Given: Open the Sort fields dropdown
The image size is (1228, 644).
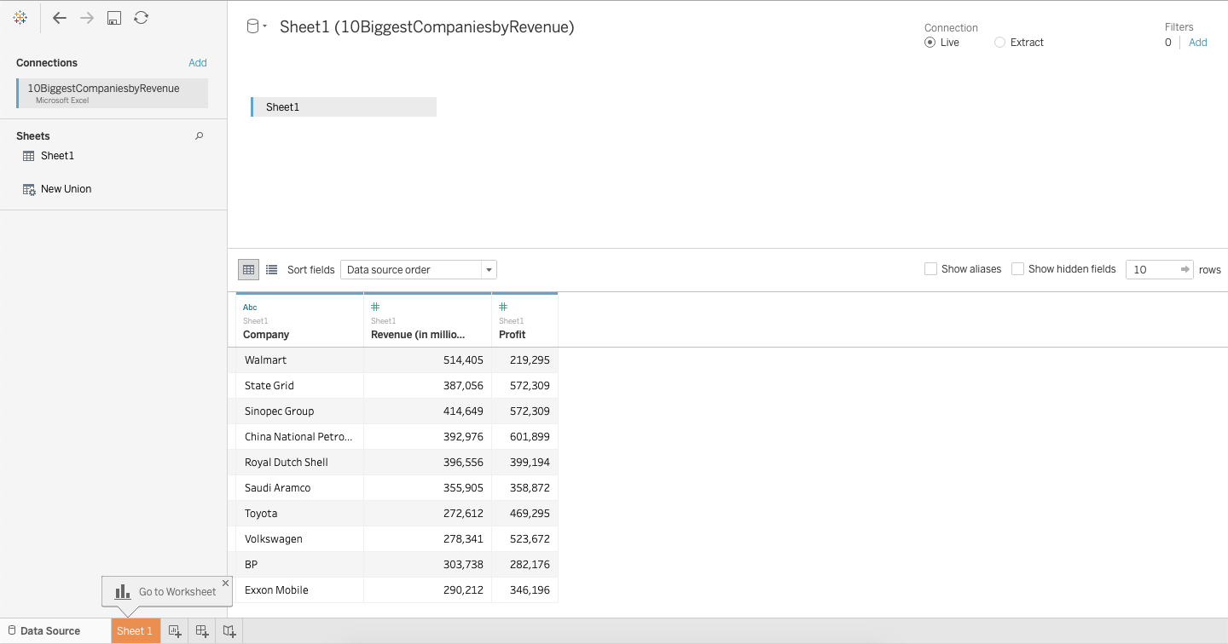Looking at the screenshot, I should (419, 269).
